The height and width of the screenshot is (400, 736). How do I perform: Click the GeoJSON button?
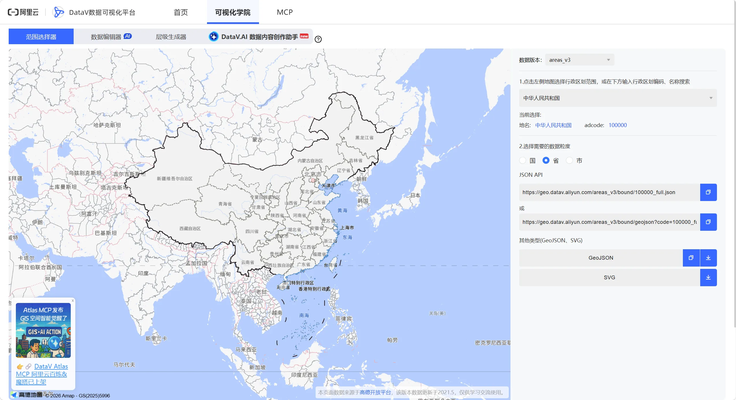(601, 258)
